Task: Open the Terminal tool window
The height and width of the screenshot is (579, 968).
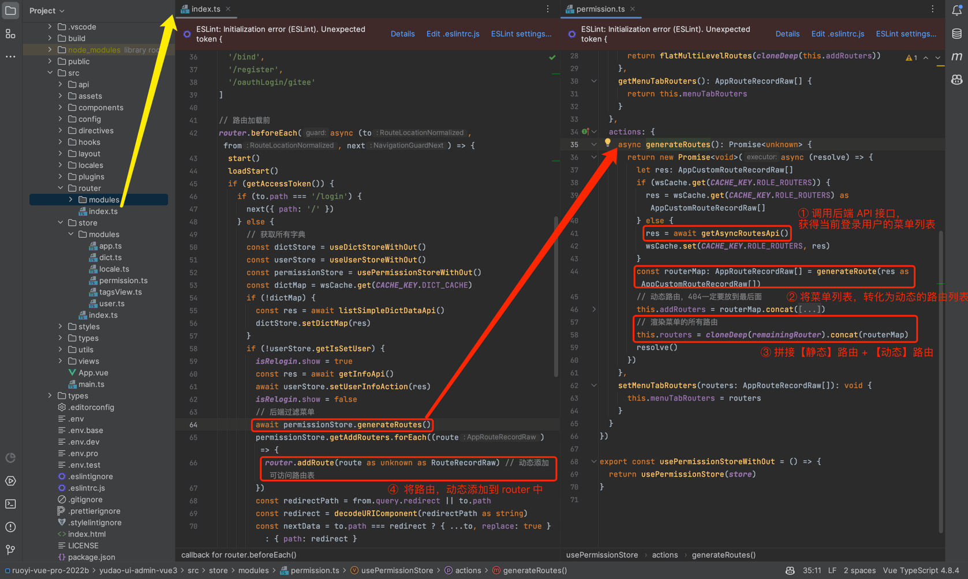Action: click(10, 504)
